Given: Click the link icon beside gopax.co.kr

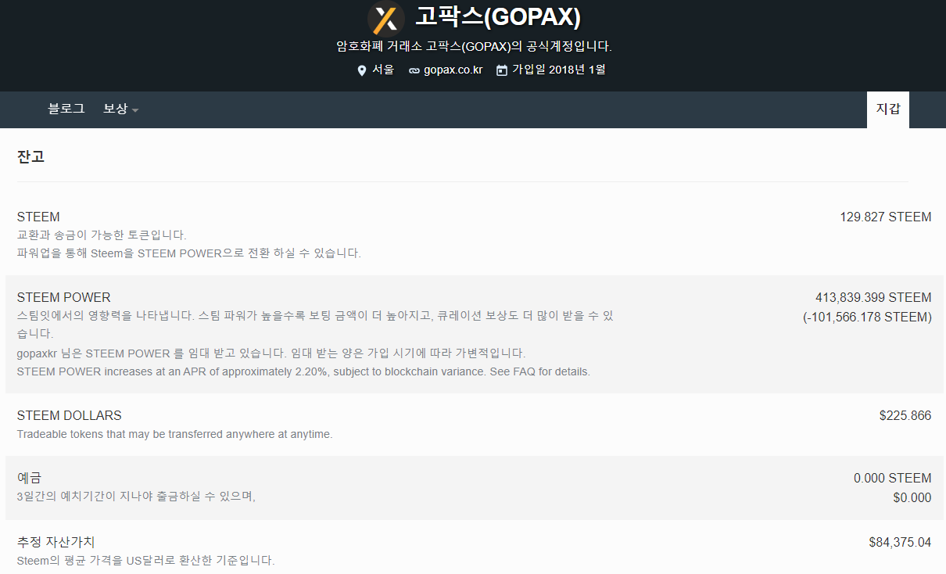Looking at the screenshot, I should pyautogui.click(x=414, y=70).
